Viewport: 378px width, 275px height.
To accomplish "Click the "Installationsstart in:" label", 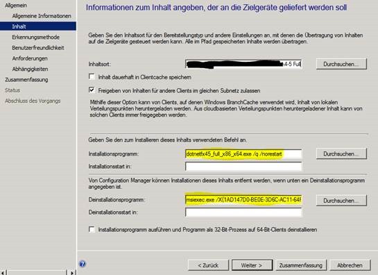I will (110, 167).
